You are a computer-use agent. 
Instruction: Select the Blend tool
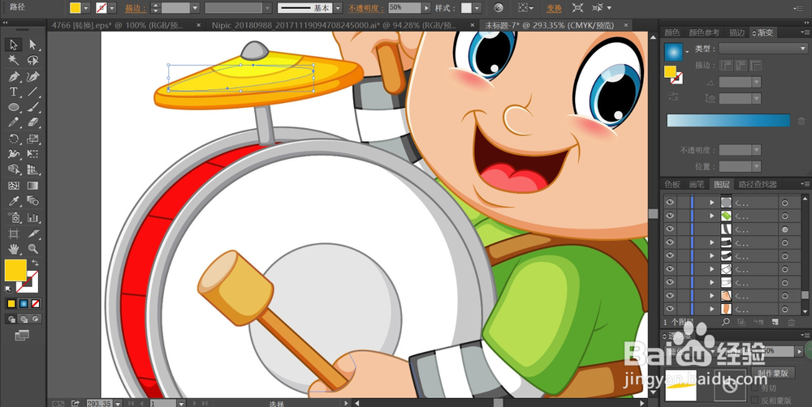tap(33, 200)
